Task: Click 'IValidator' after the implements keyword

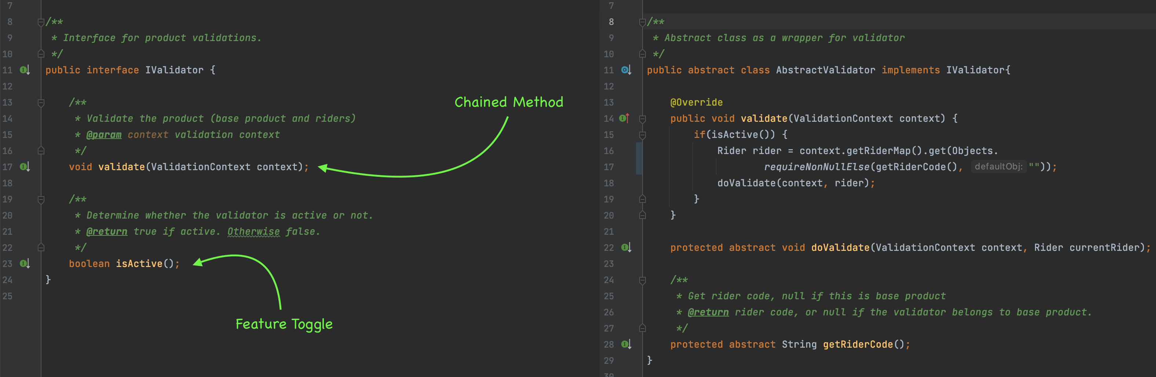Action: 975,70
